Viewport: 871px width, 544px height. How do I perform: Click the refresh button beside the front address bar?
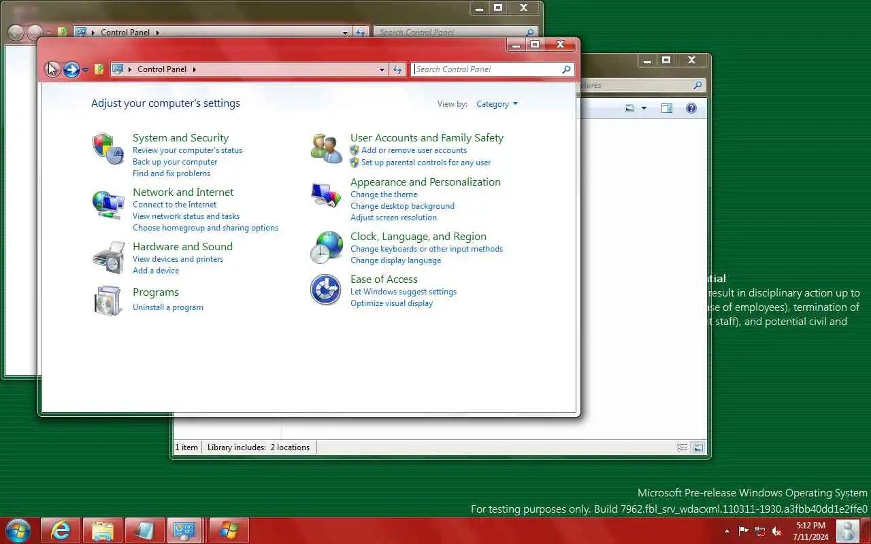click(398, 69)
